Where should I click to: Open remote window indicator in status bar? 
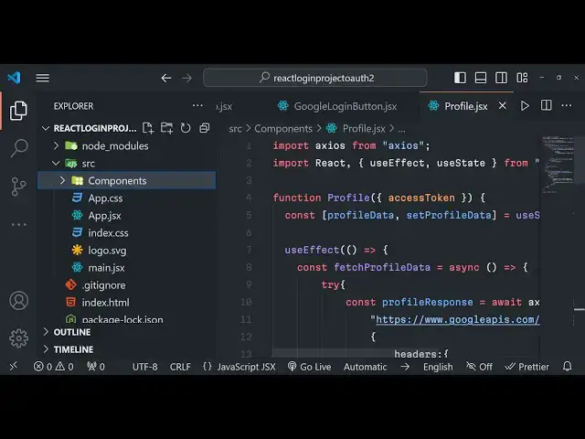pyautogui.click(x=14, y=366)
